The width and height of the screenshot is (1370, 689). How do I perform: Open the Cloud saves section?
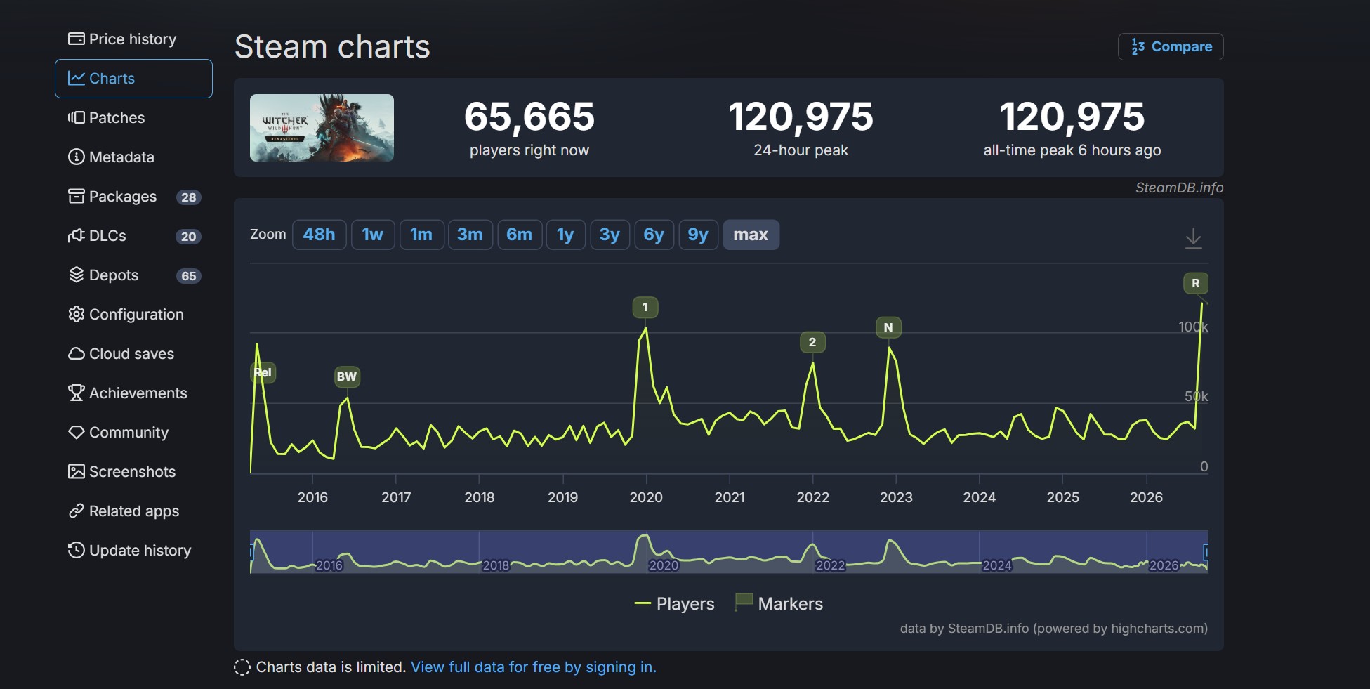click(x=133, y=353)
